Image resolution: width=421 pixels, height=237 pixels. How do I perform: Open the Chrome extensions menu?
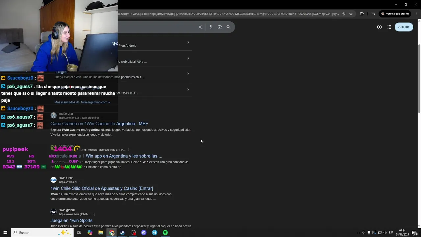[362, 14]
